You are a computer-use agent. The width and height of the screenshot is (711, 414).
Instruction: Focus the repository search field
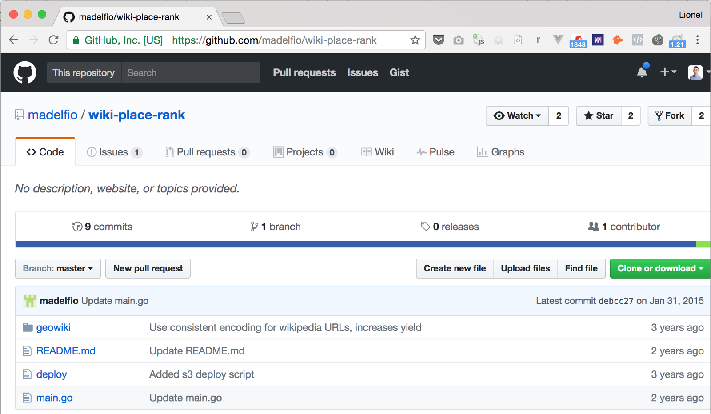click(190, 72)
